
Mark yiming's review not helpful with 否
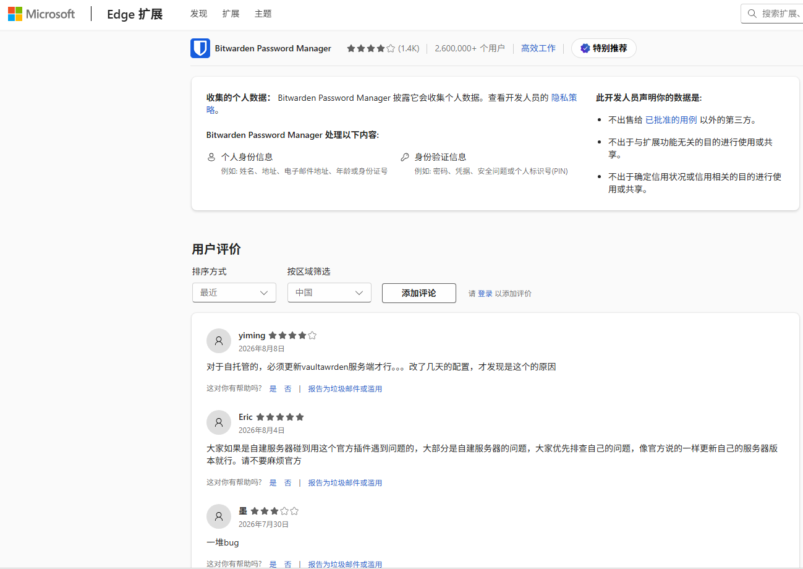click(288, 389)
